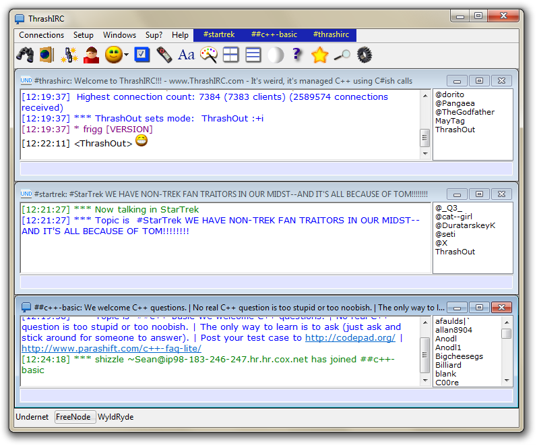The image size is (537, 446).
Task: Select the WyldRyde network tab
Action: [115, 417]
